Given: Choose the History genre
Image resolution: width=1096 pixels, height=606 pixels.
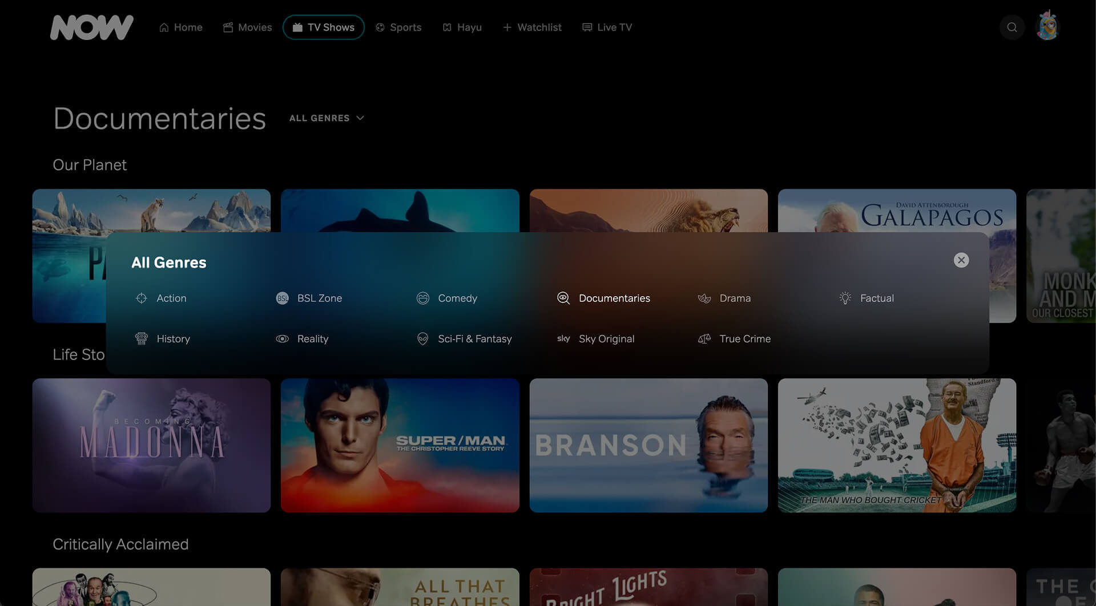Looking at the screenshot, I should 173,338.
